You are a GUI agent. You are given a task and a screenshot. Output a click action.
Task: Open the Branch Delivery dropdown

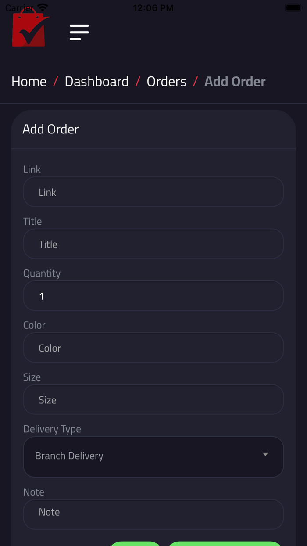(x=145, y=456)
